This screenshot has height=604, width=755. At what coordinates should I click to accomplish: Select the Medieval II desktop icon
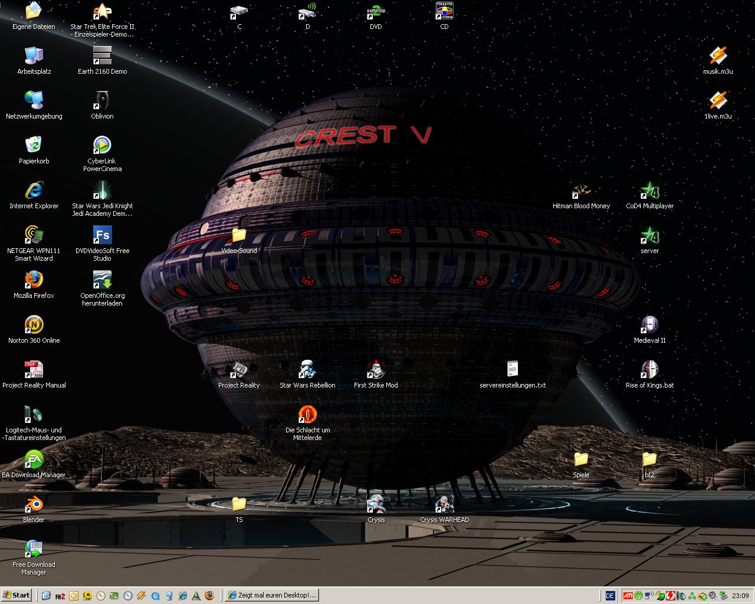649,324
